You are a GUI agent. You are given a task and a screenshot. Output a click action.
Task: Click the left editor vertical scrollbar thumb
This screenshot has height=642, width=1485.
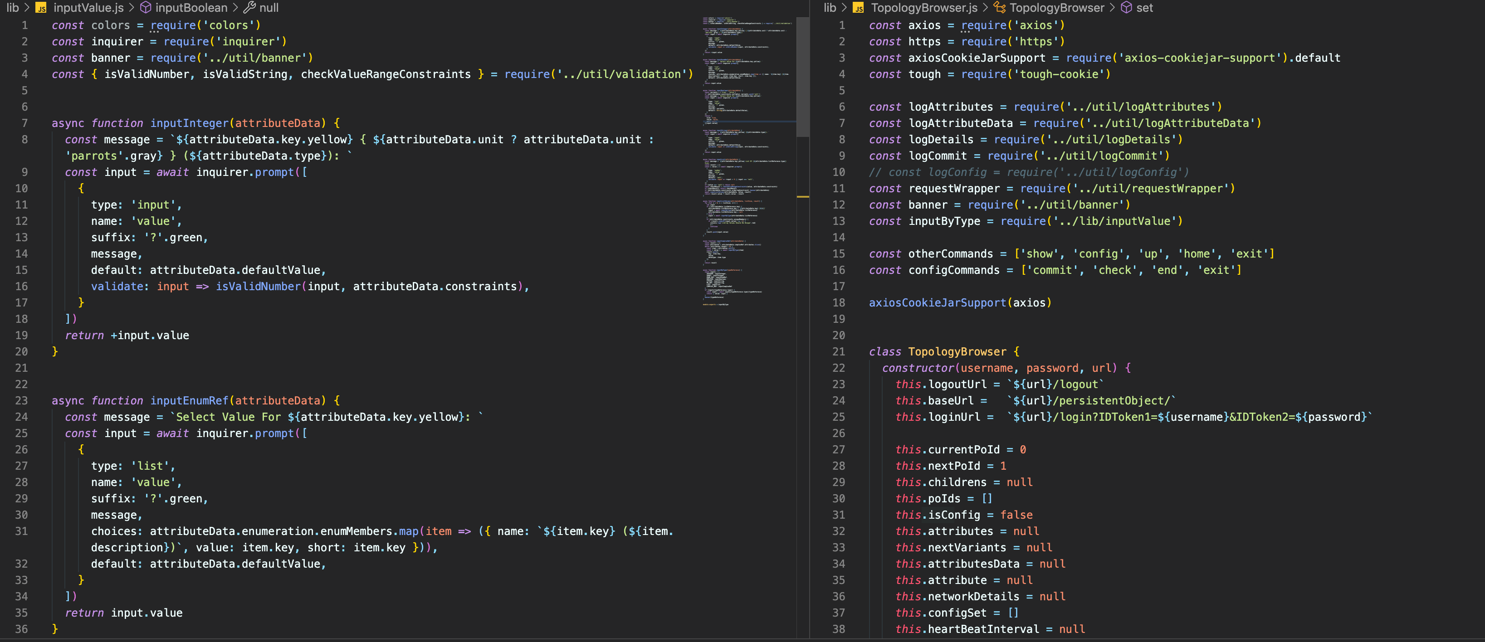point(802,77)
